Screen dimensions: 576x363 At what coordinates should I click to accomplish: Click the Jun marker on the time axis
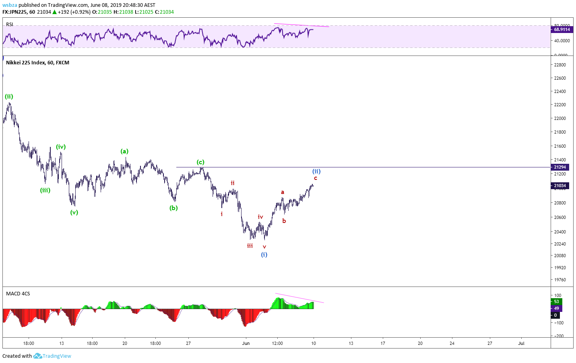pyautogui.click(x=246, y=343)
